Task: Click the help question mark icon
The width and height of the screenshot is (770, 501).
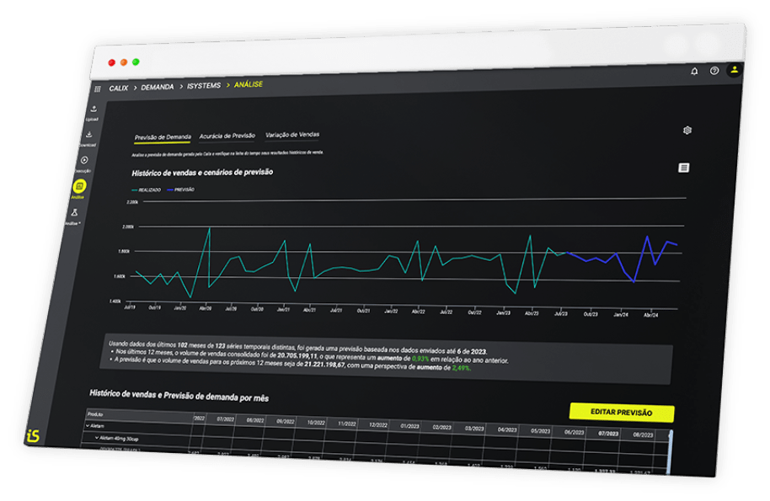Action: (x=714, y=71)
